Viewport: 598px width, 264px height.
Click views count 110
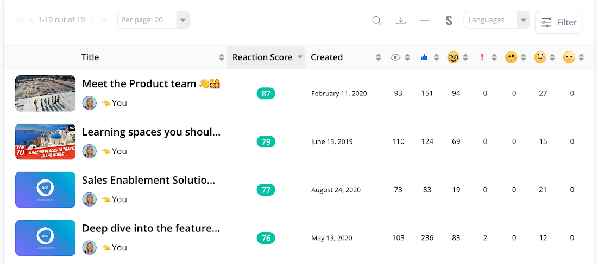(398, 142)
